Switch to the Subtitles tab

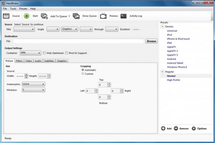(x=49, y=61)
